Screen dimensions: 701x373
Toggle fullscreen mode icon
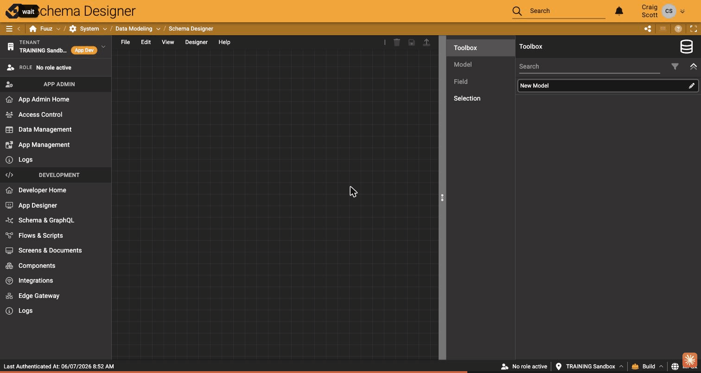pos(694,29)
